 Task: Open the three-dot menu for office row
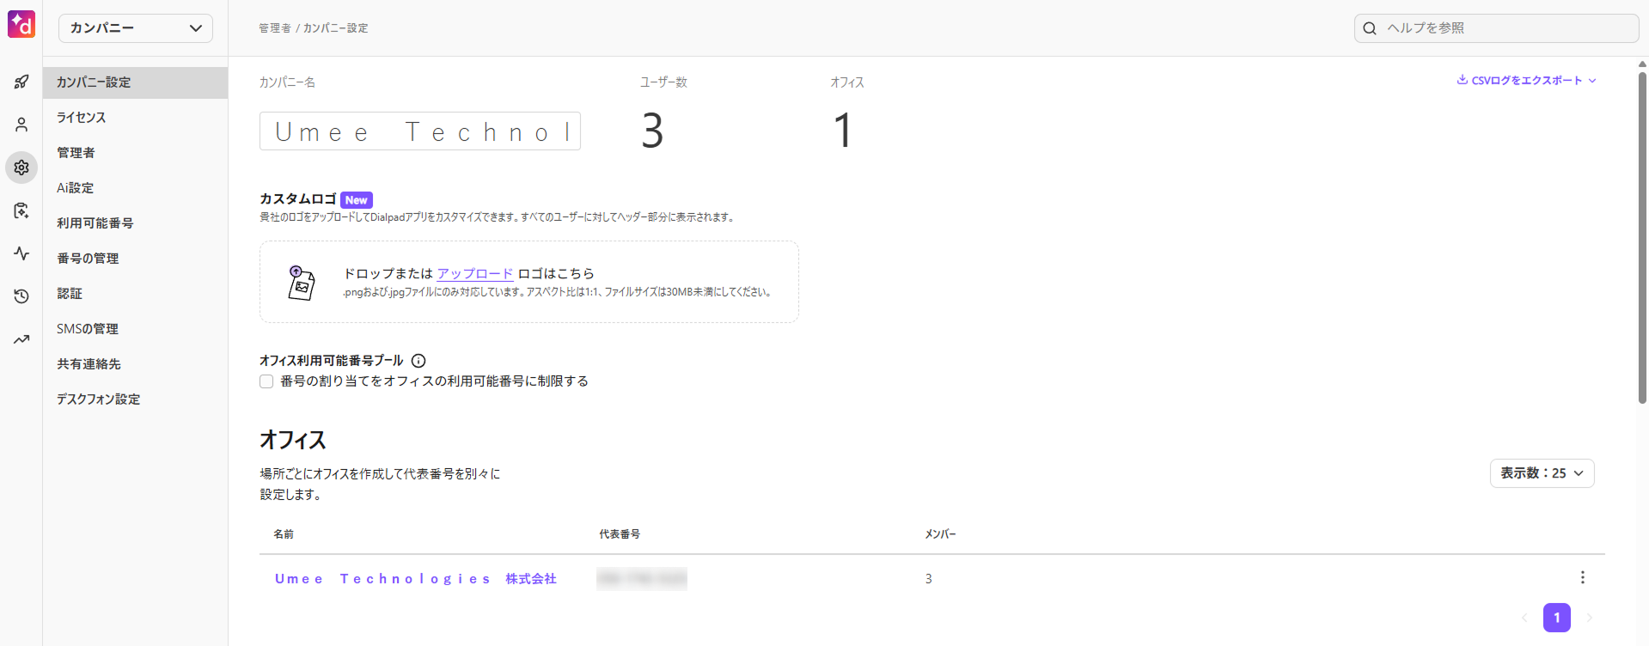[1582, 577]
